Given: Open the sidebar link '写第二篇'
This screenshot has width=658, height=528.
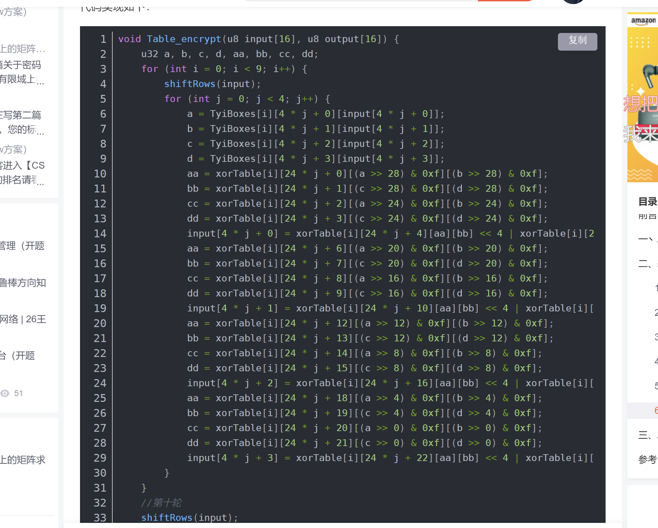Looking at the screenshot, I should click(x=20, y=115).
